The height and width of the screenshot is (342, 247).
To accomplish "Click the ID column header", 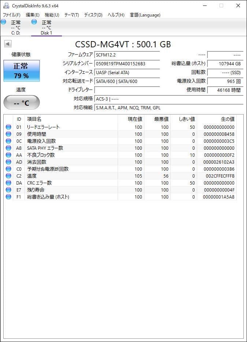I will [19, 119].
